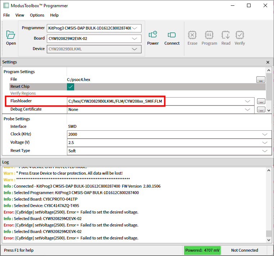Close the Settings panel with X
Image resolution: width=274 pixels, height=256 pixels.
tap(268, 62)
